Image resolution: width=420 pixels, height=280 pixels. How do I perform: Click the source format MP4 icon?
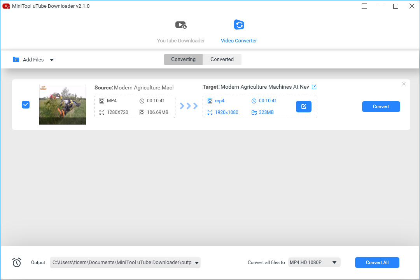[x=102, y=101]
